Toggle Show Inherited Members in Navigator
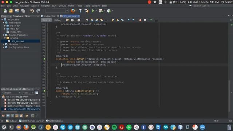 (3, 116)
